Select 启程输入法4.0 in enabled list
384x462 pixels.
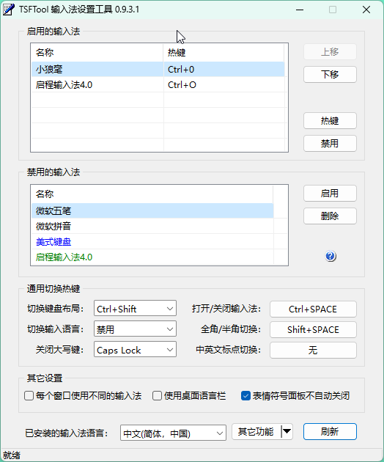(158, 85)
